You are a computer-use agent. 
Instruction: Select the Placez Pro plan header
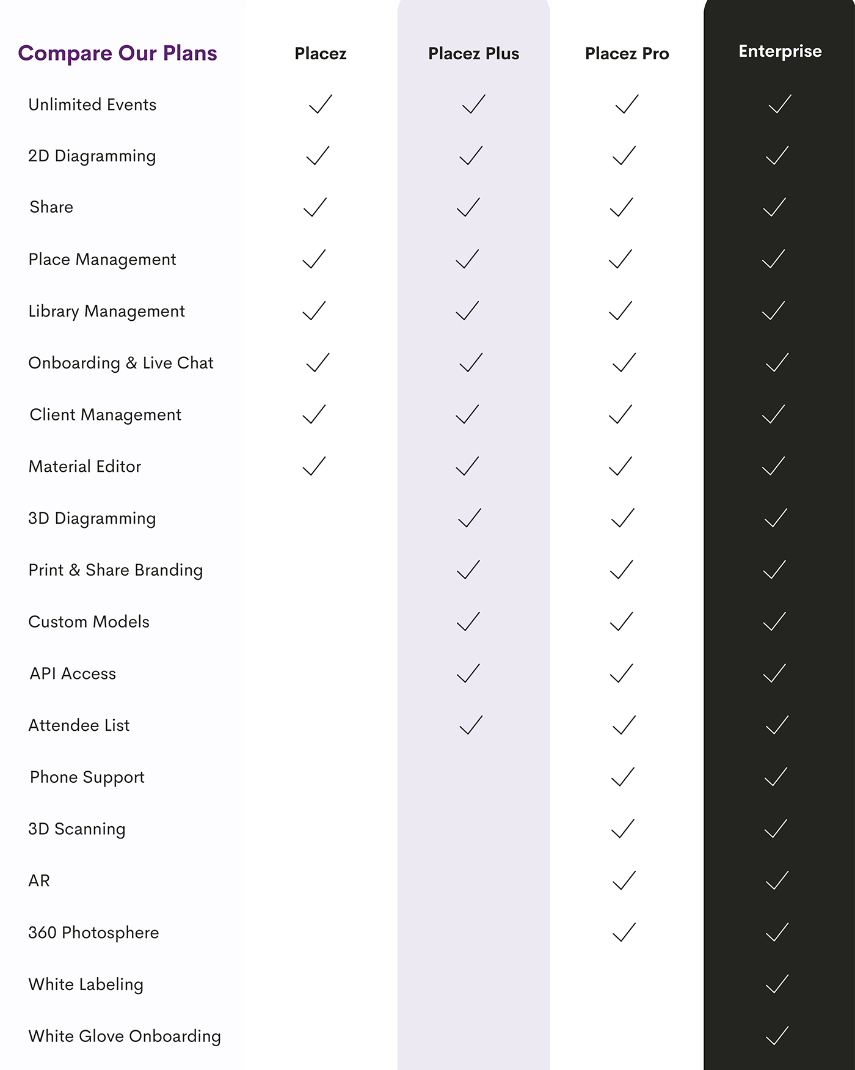(627, 54)
